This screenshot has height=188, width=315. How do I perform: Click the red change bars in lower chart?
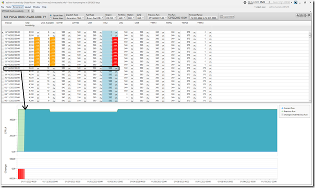coord(21,174)
